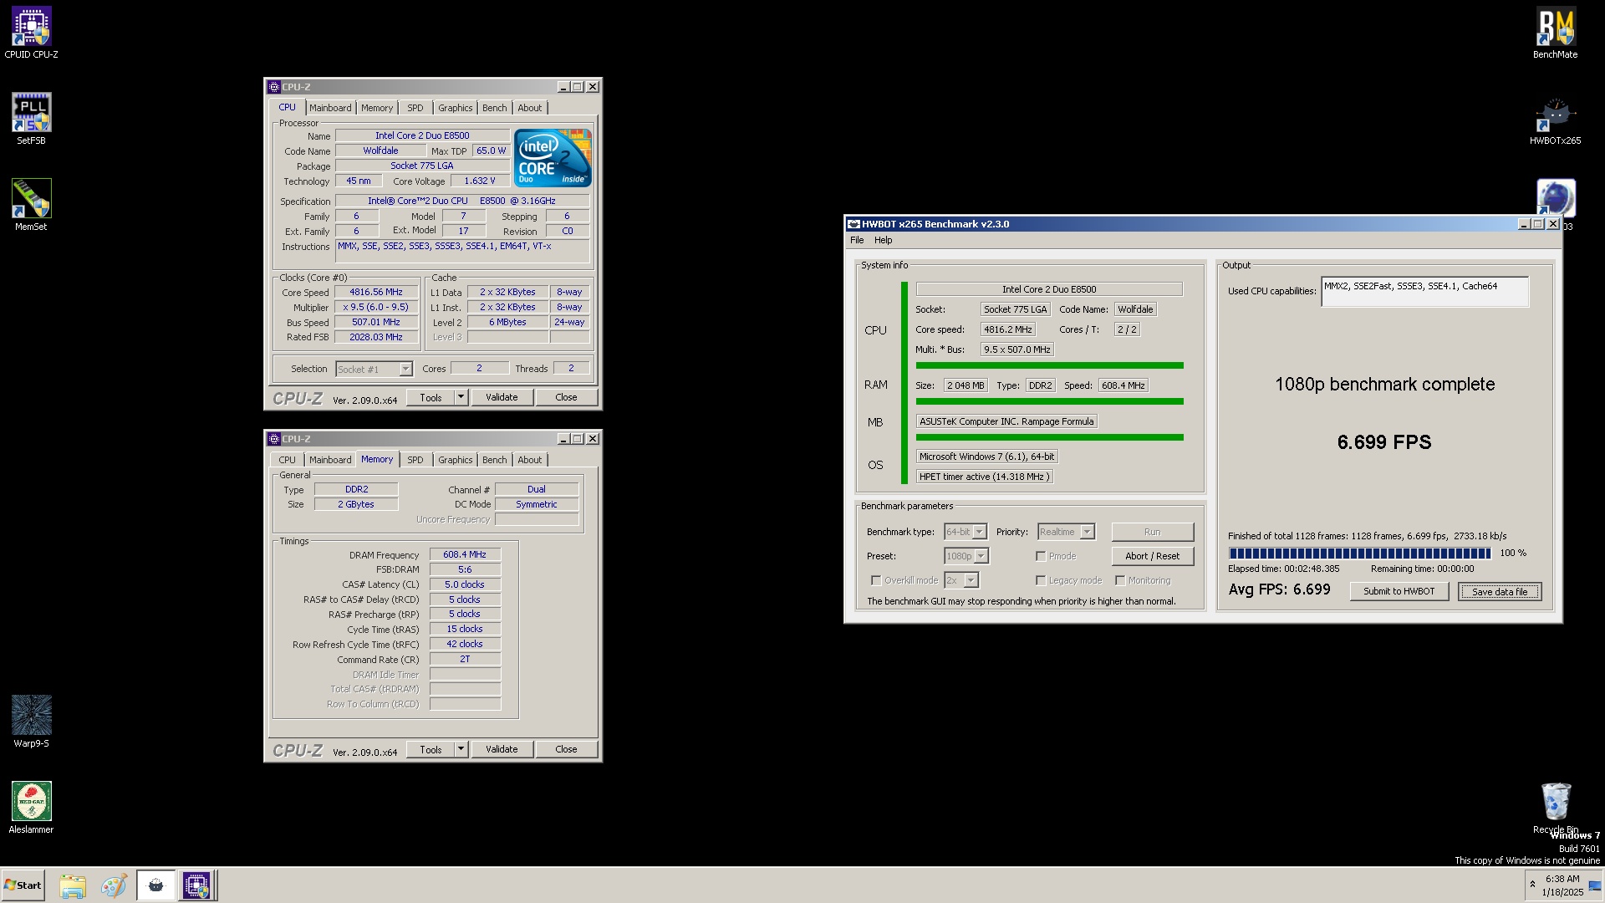
Task: Click the Used CPU capabilities text box
Action: [x=1424, y=292]
